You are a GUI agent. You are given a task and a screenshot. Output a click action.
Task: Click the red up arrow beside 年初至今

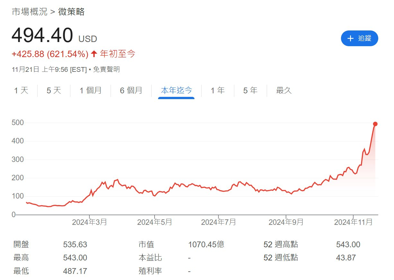coord(94,54)
